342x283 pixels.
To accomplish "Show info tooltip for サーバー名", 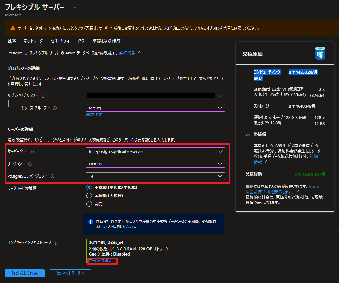I will click(x=32, y=152).
